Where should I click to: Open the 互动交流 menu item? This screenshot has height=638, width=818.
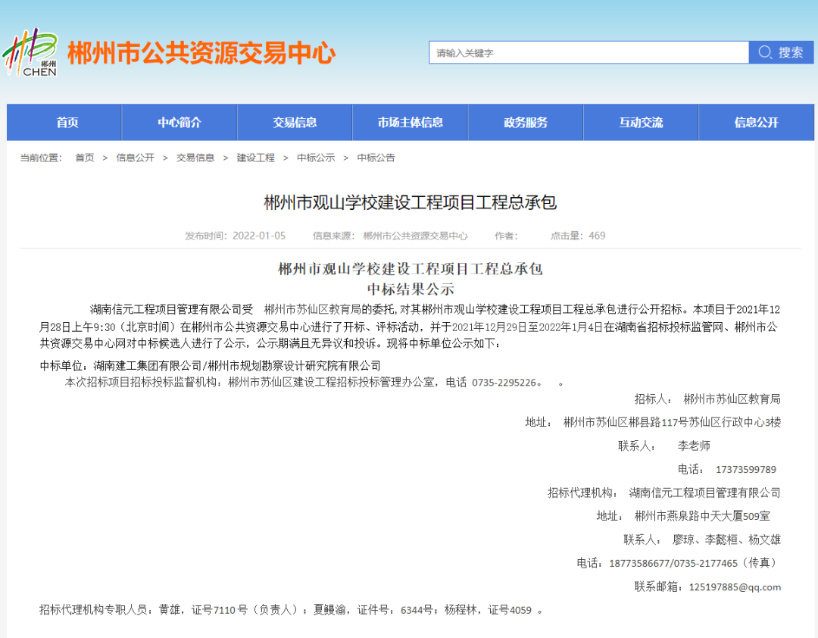640,122
